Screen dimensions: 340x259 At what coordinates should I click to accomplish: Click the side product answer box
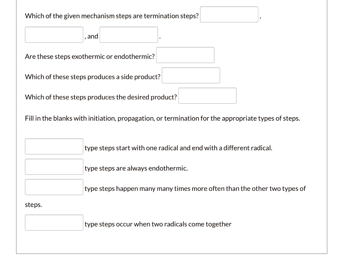191,75
